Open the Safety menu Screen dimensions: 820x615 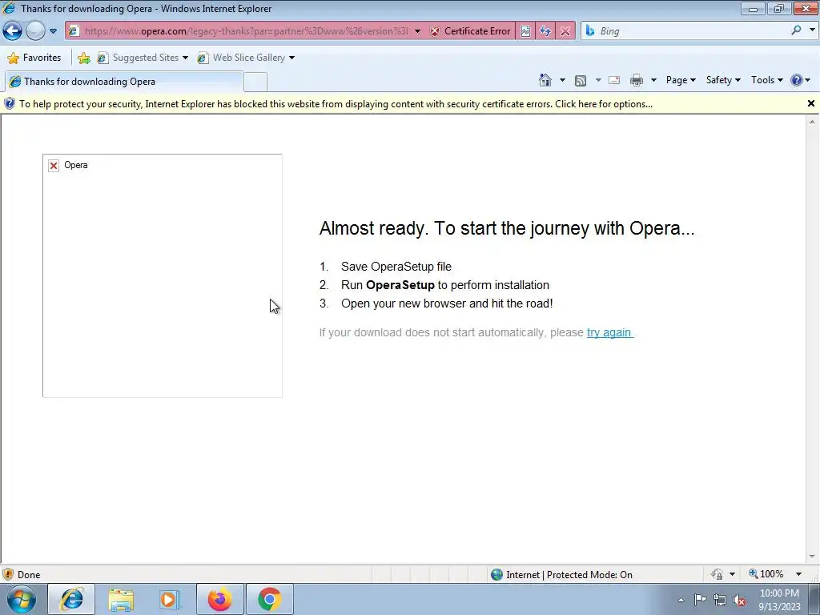[x=723, y=80]
